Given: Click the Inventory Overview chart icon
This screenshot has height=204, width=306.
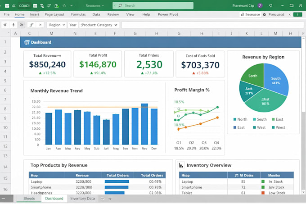Looking at the screenshot, I should point(181,165).
